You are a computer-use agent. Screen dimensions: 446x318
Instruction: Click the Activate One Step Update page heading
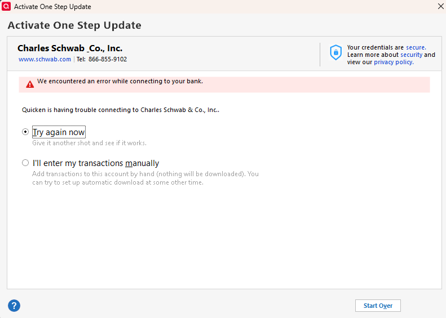(x=74, y=25)
